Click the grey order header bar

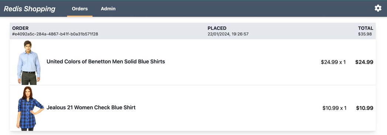pos(193,31)
